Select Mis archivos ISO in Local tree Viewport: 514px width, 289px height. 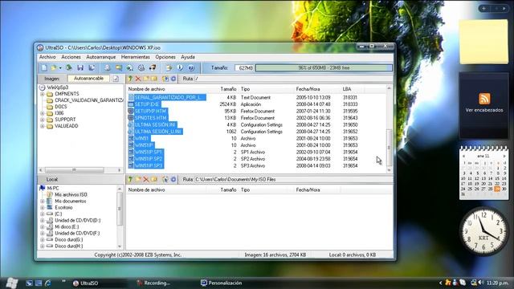[x=71, y=194]
